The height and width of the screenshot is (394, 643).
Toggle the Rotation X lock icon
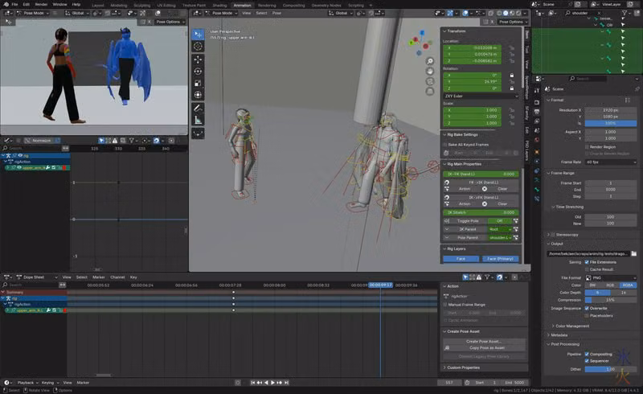coord(512,76)
